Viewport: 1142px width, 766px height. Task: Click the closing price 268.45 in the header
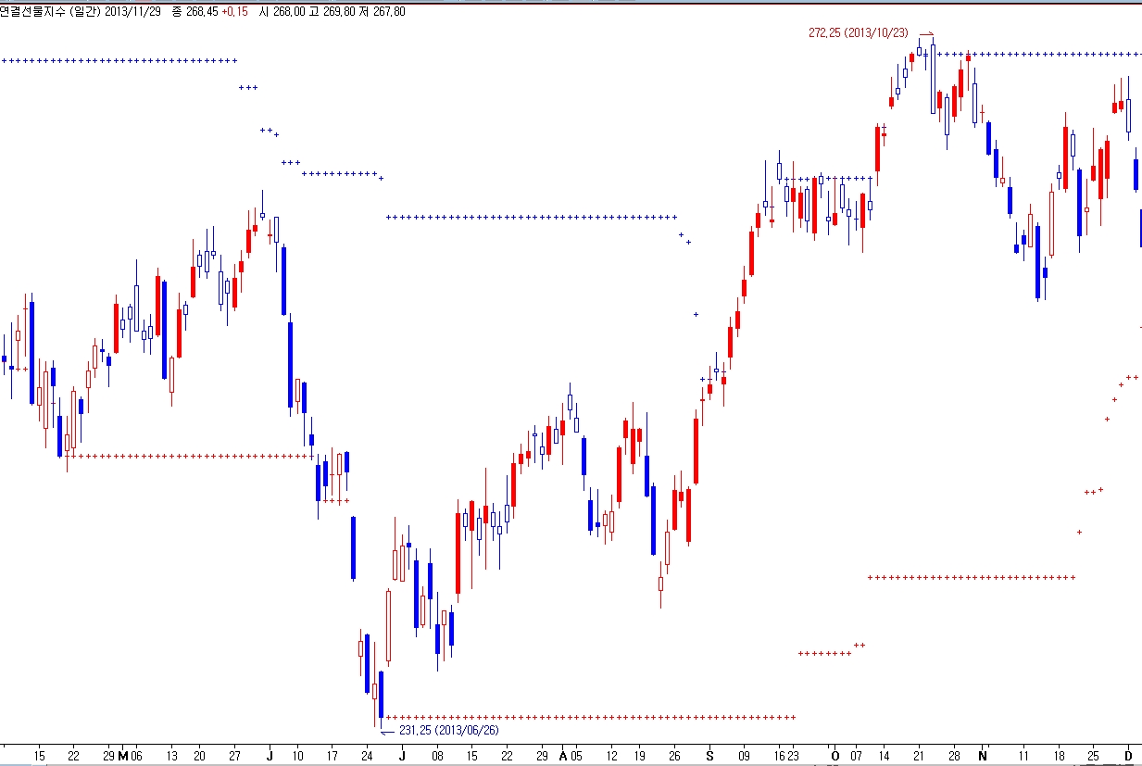(x=201, y=11)
